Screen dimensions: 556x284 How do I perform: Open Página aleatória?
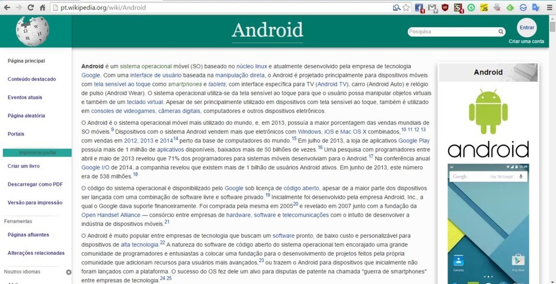tap(26, 116)
